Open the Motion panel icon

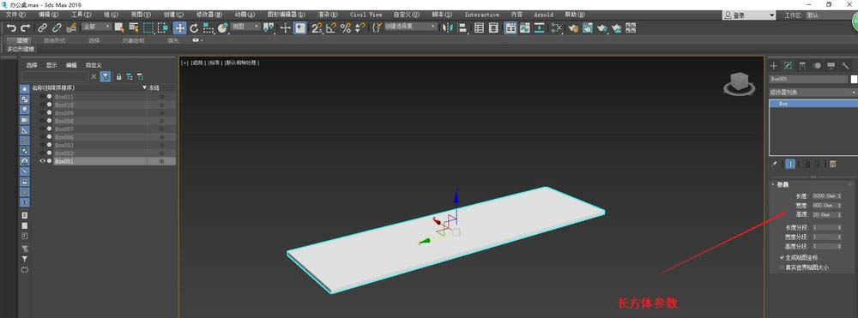(x=817, y=65)
